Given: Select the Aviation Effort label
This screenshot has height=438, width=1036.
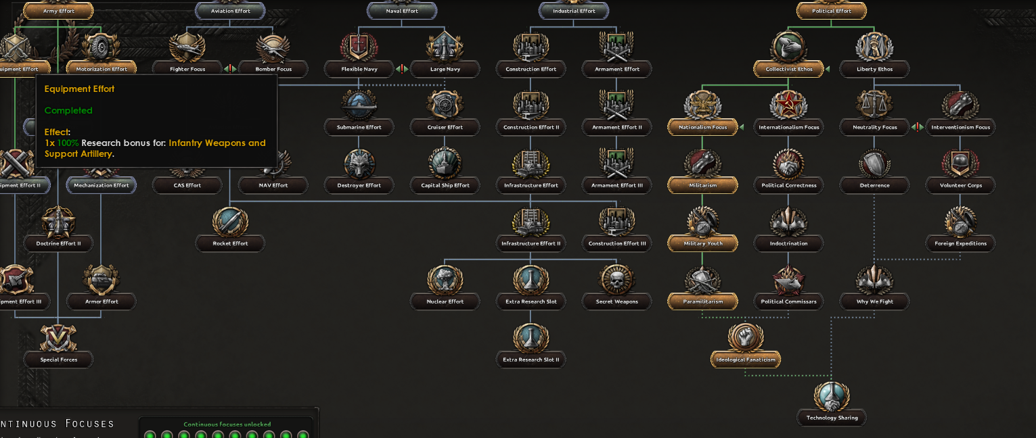Looking at the screenshot, I should (231, 11).
